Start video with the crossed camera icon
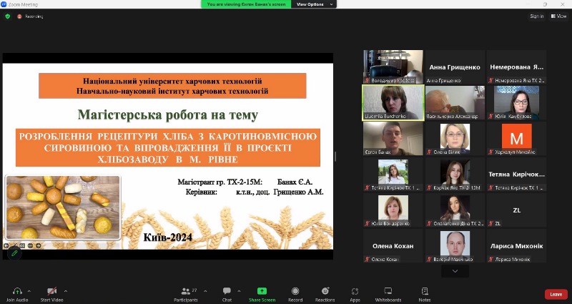This screenshot has height=304, width=572. pyautogui.click(x=51, y=291)
